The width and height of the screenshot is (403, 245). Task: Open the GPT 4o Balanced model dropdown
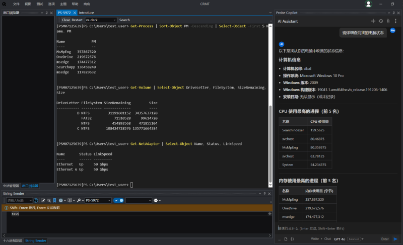pyautogui.click(x=349, y=239)
